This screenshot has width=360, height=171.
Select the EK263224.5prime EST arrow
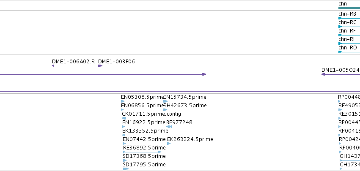pos(169,144)
